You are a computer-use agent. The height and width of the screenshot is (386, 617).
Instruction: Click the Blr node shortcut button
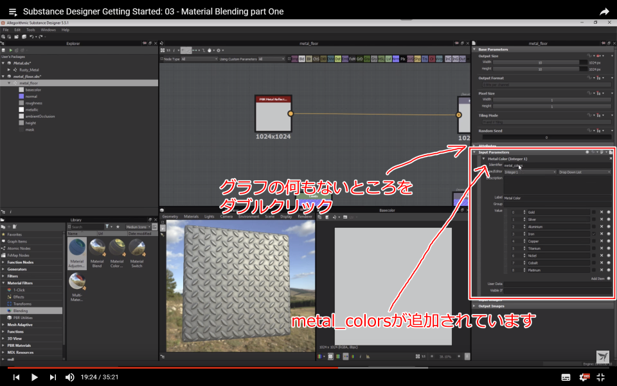[x=309, y=59]
